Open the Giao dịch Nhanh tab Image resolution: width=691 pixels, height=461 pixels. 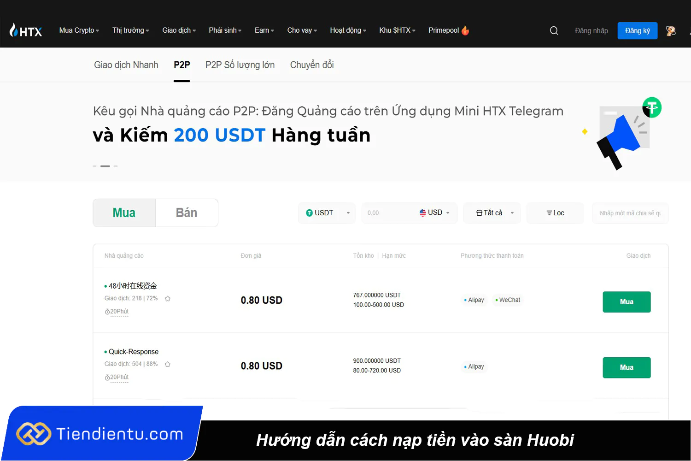point(126,65)
